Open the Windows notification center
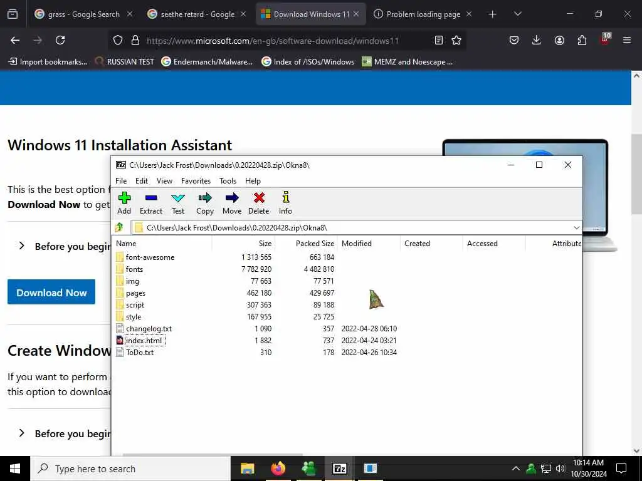The width and height of the screenshot is (642, 481). [621, 468]
